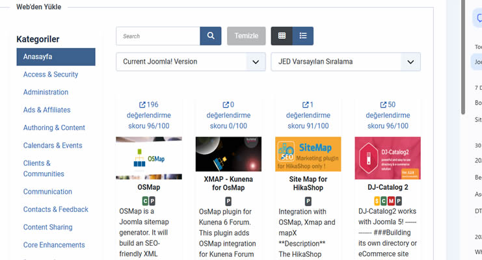Switch to grid view layout
The image size is (482, 260).
tap(282, 36)
